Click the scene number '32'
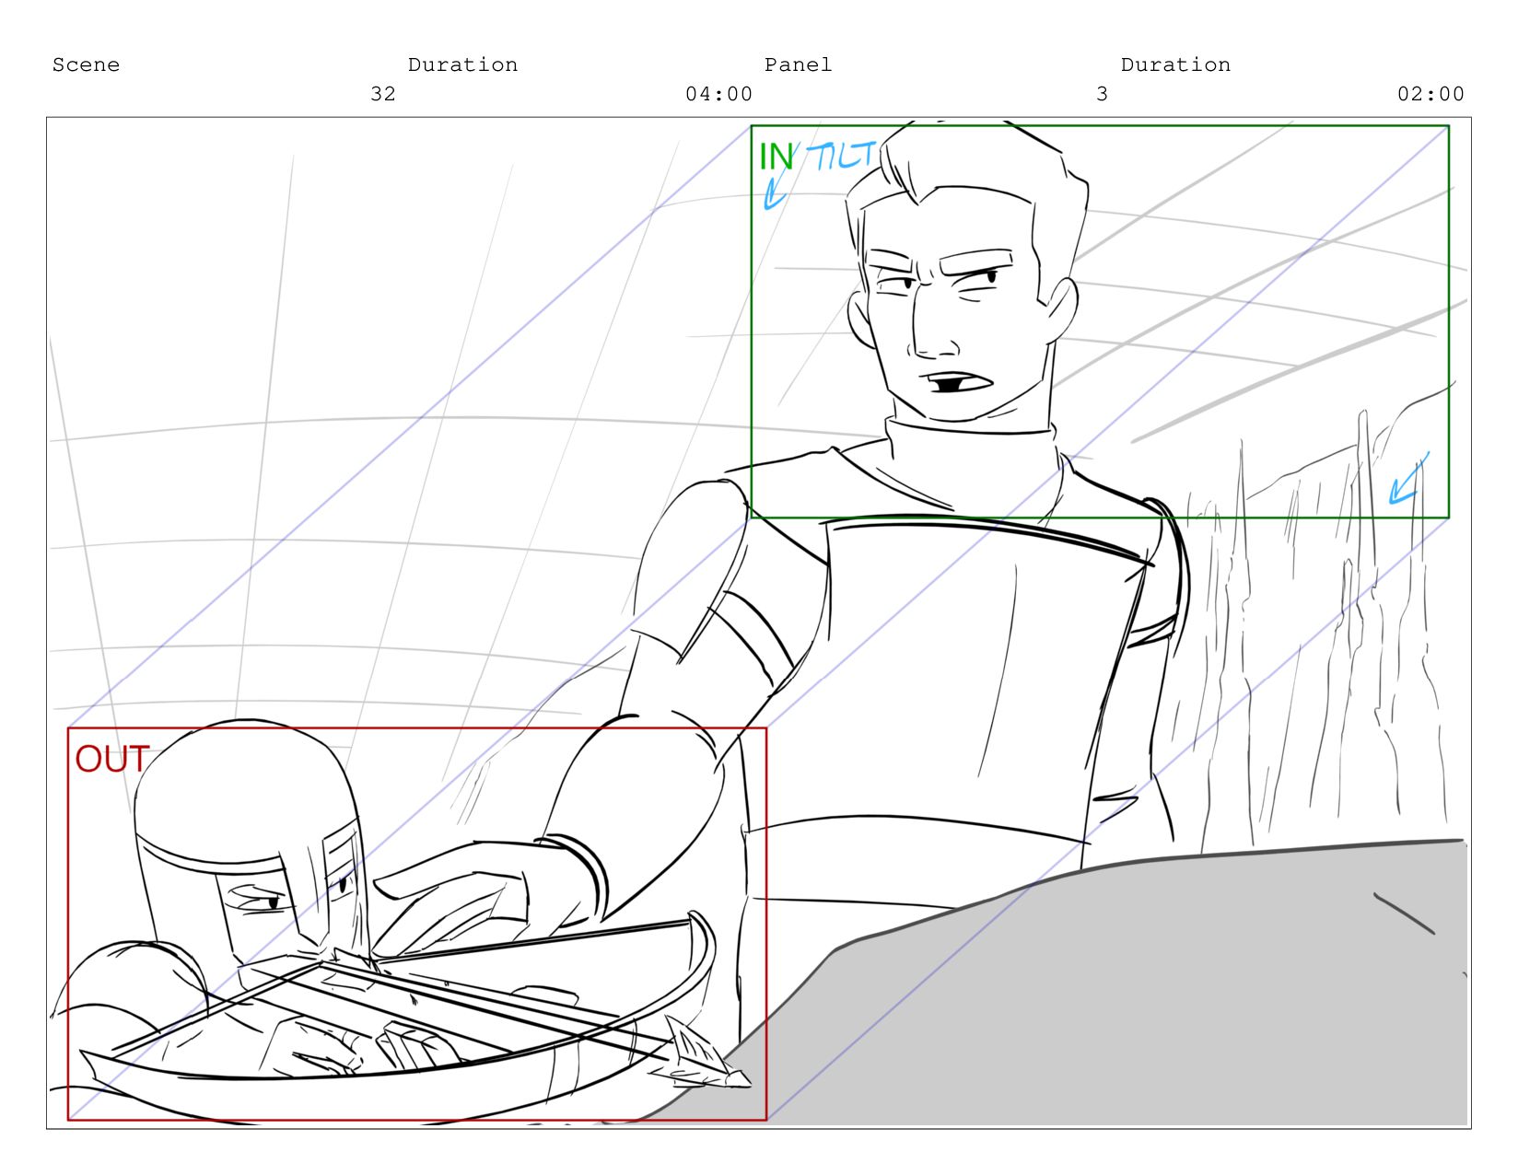This screenshot has width=1518, height=1175. [383, 94]
